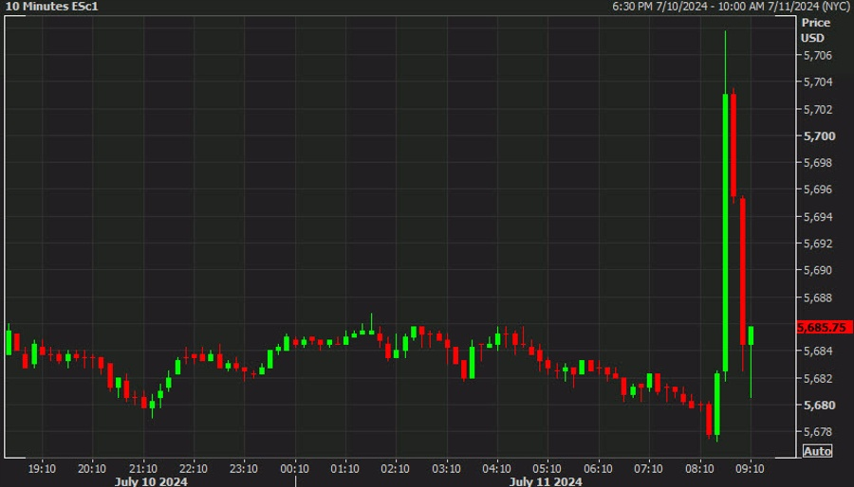This screenshot has height=487, width=854.
Task: Click the July 11 2024 date label
Action: pos(546,481)
